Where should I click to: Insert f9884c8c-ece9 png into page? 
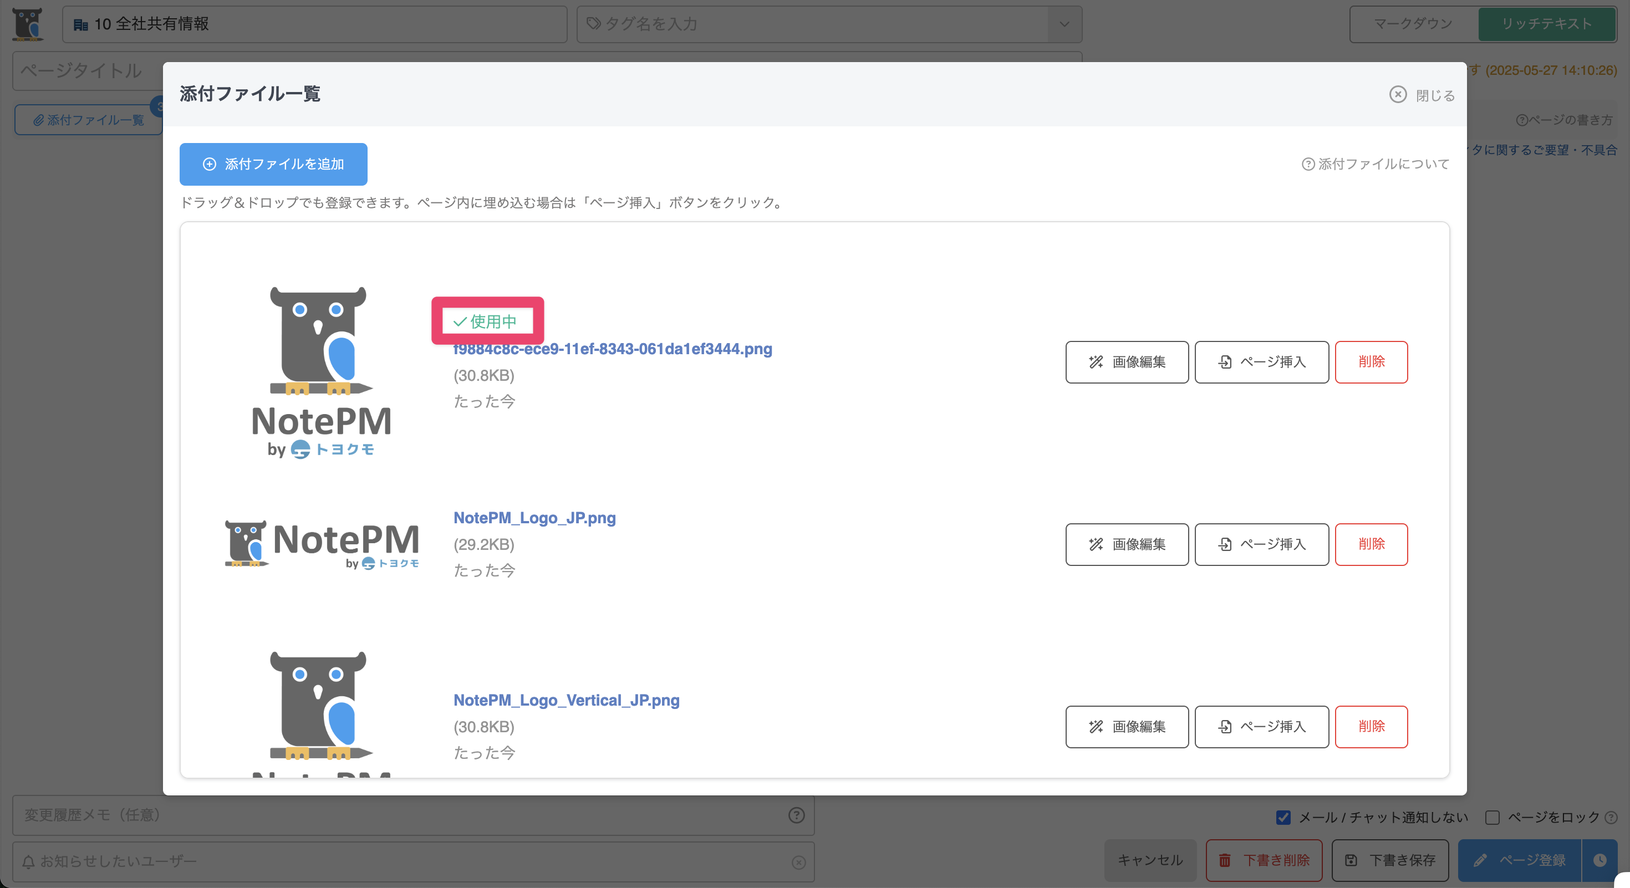click(x=1262, y=363)
